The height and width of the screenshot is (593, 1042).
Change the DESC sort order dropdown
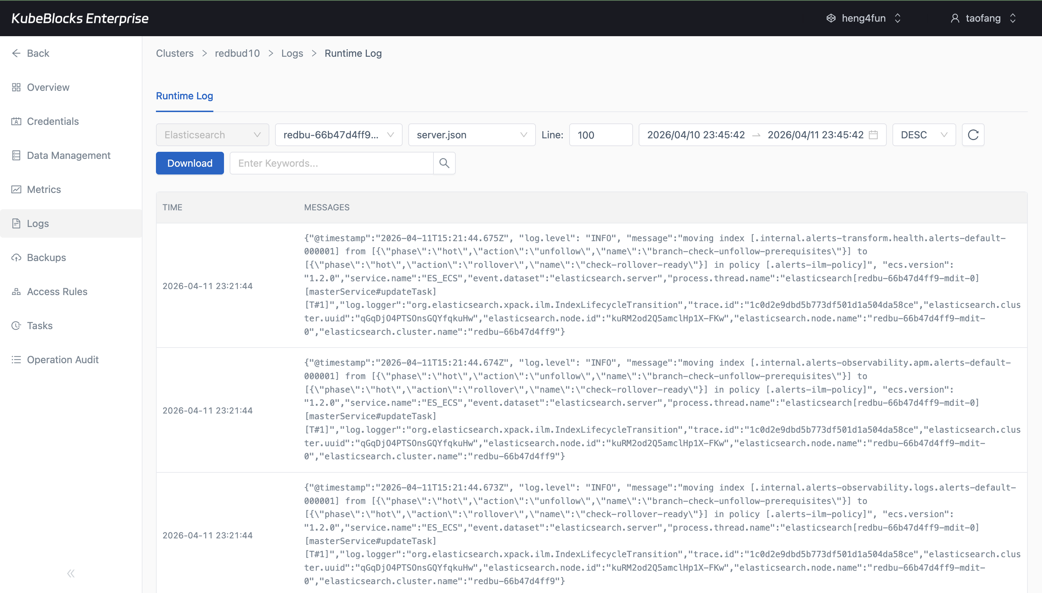[x=924, y=135]
